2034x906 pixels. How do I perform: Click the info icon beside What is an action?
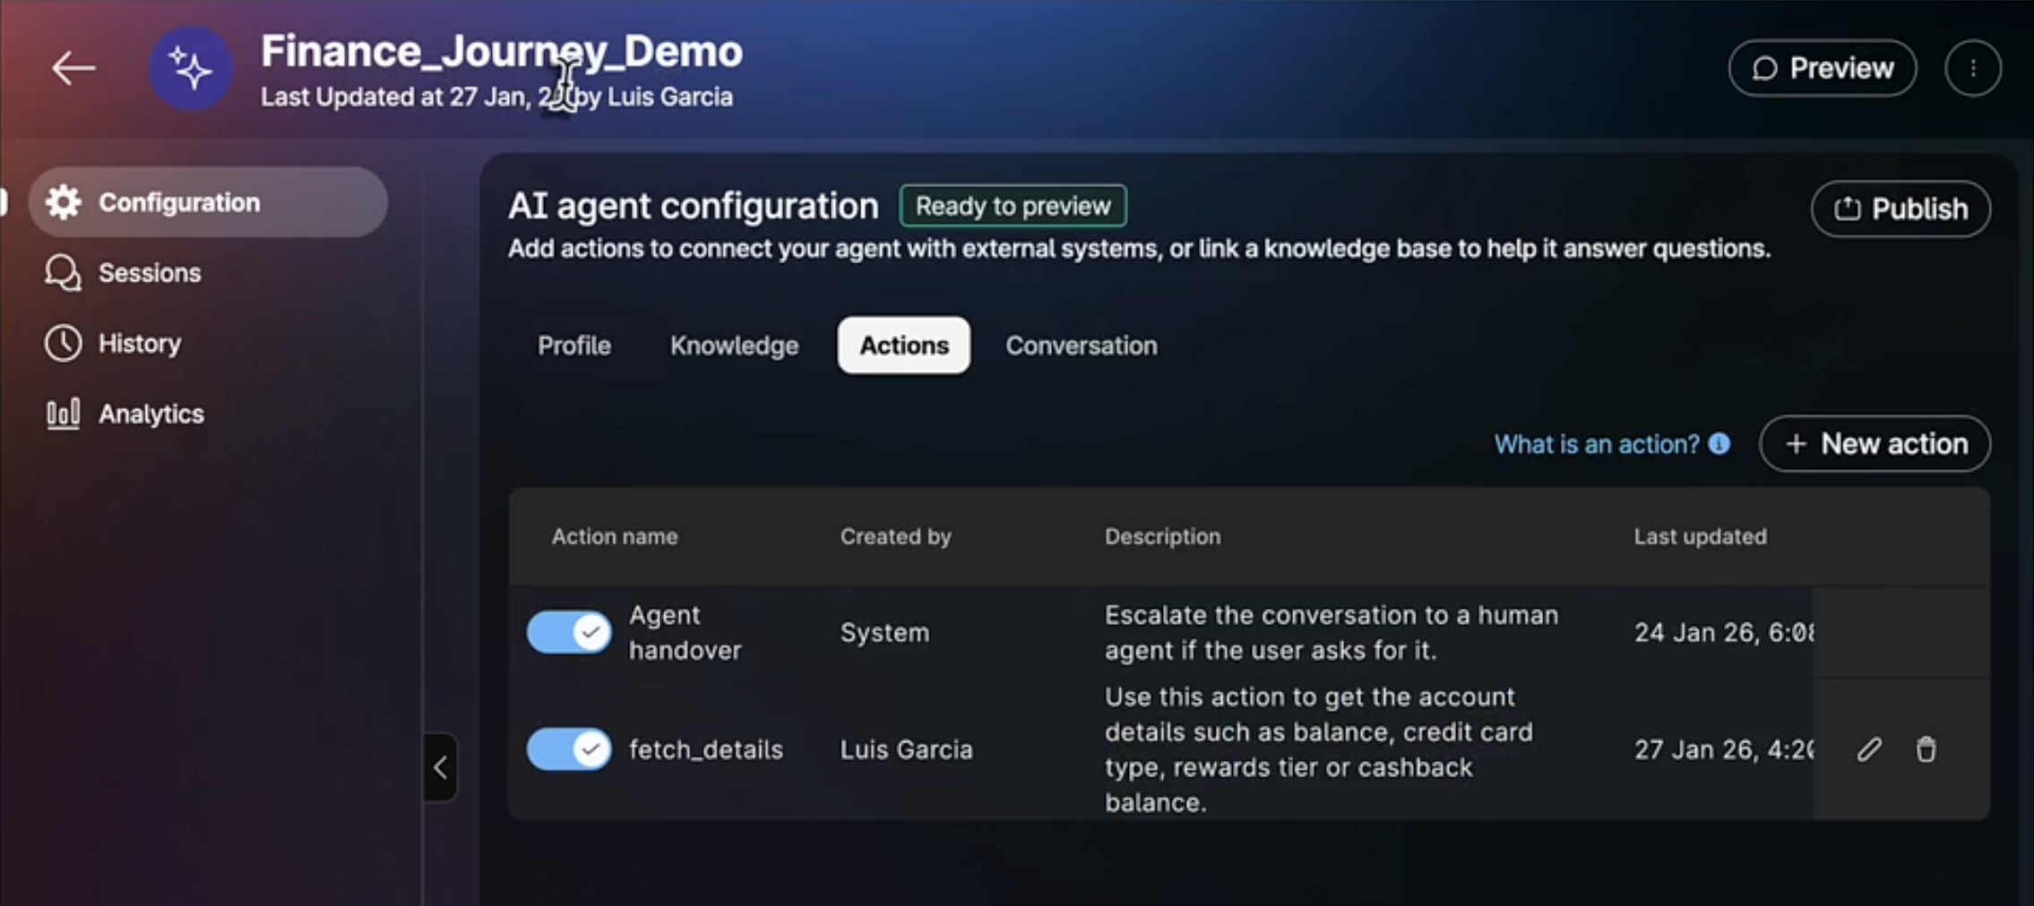tap(1719, 444)
